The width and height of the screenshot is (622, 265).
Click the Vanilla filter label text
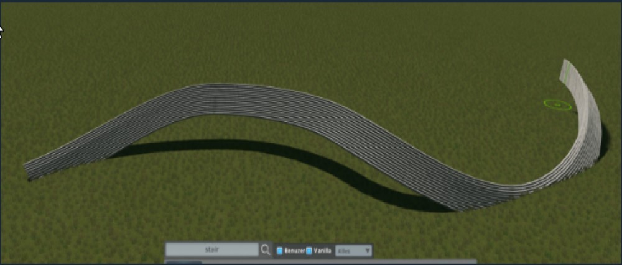click(322, 251)
